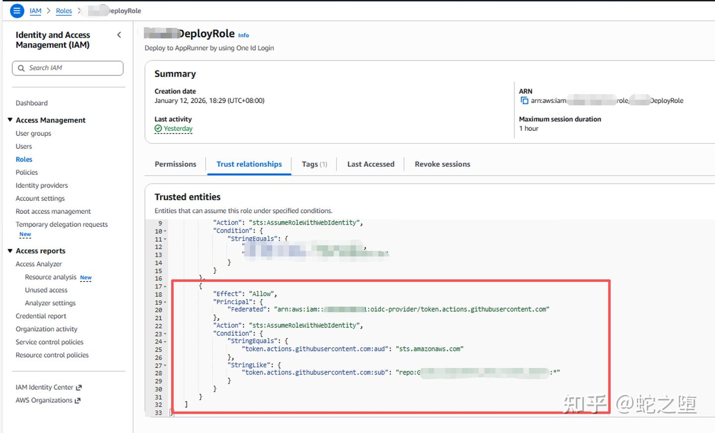The height and width of the screenshot is (433, 715).
Task: Click the magnifier icon in Search IAM
Action: click(21, 67)
